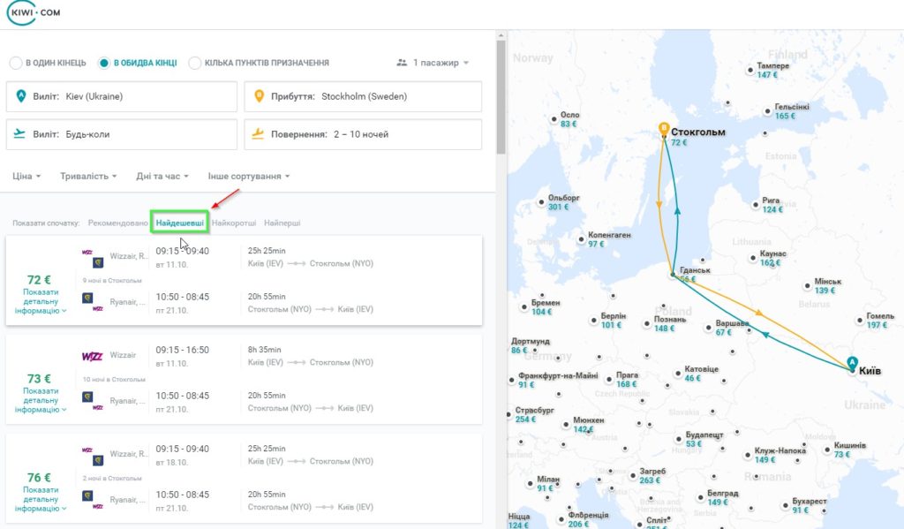The height and width of the screenshot is (529, 904).
Task: Click Гомель 197 € on the map
Action: [x=875, y=321]
